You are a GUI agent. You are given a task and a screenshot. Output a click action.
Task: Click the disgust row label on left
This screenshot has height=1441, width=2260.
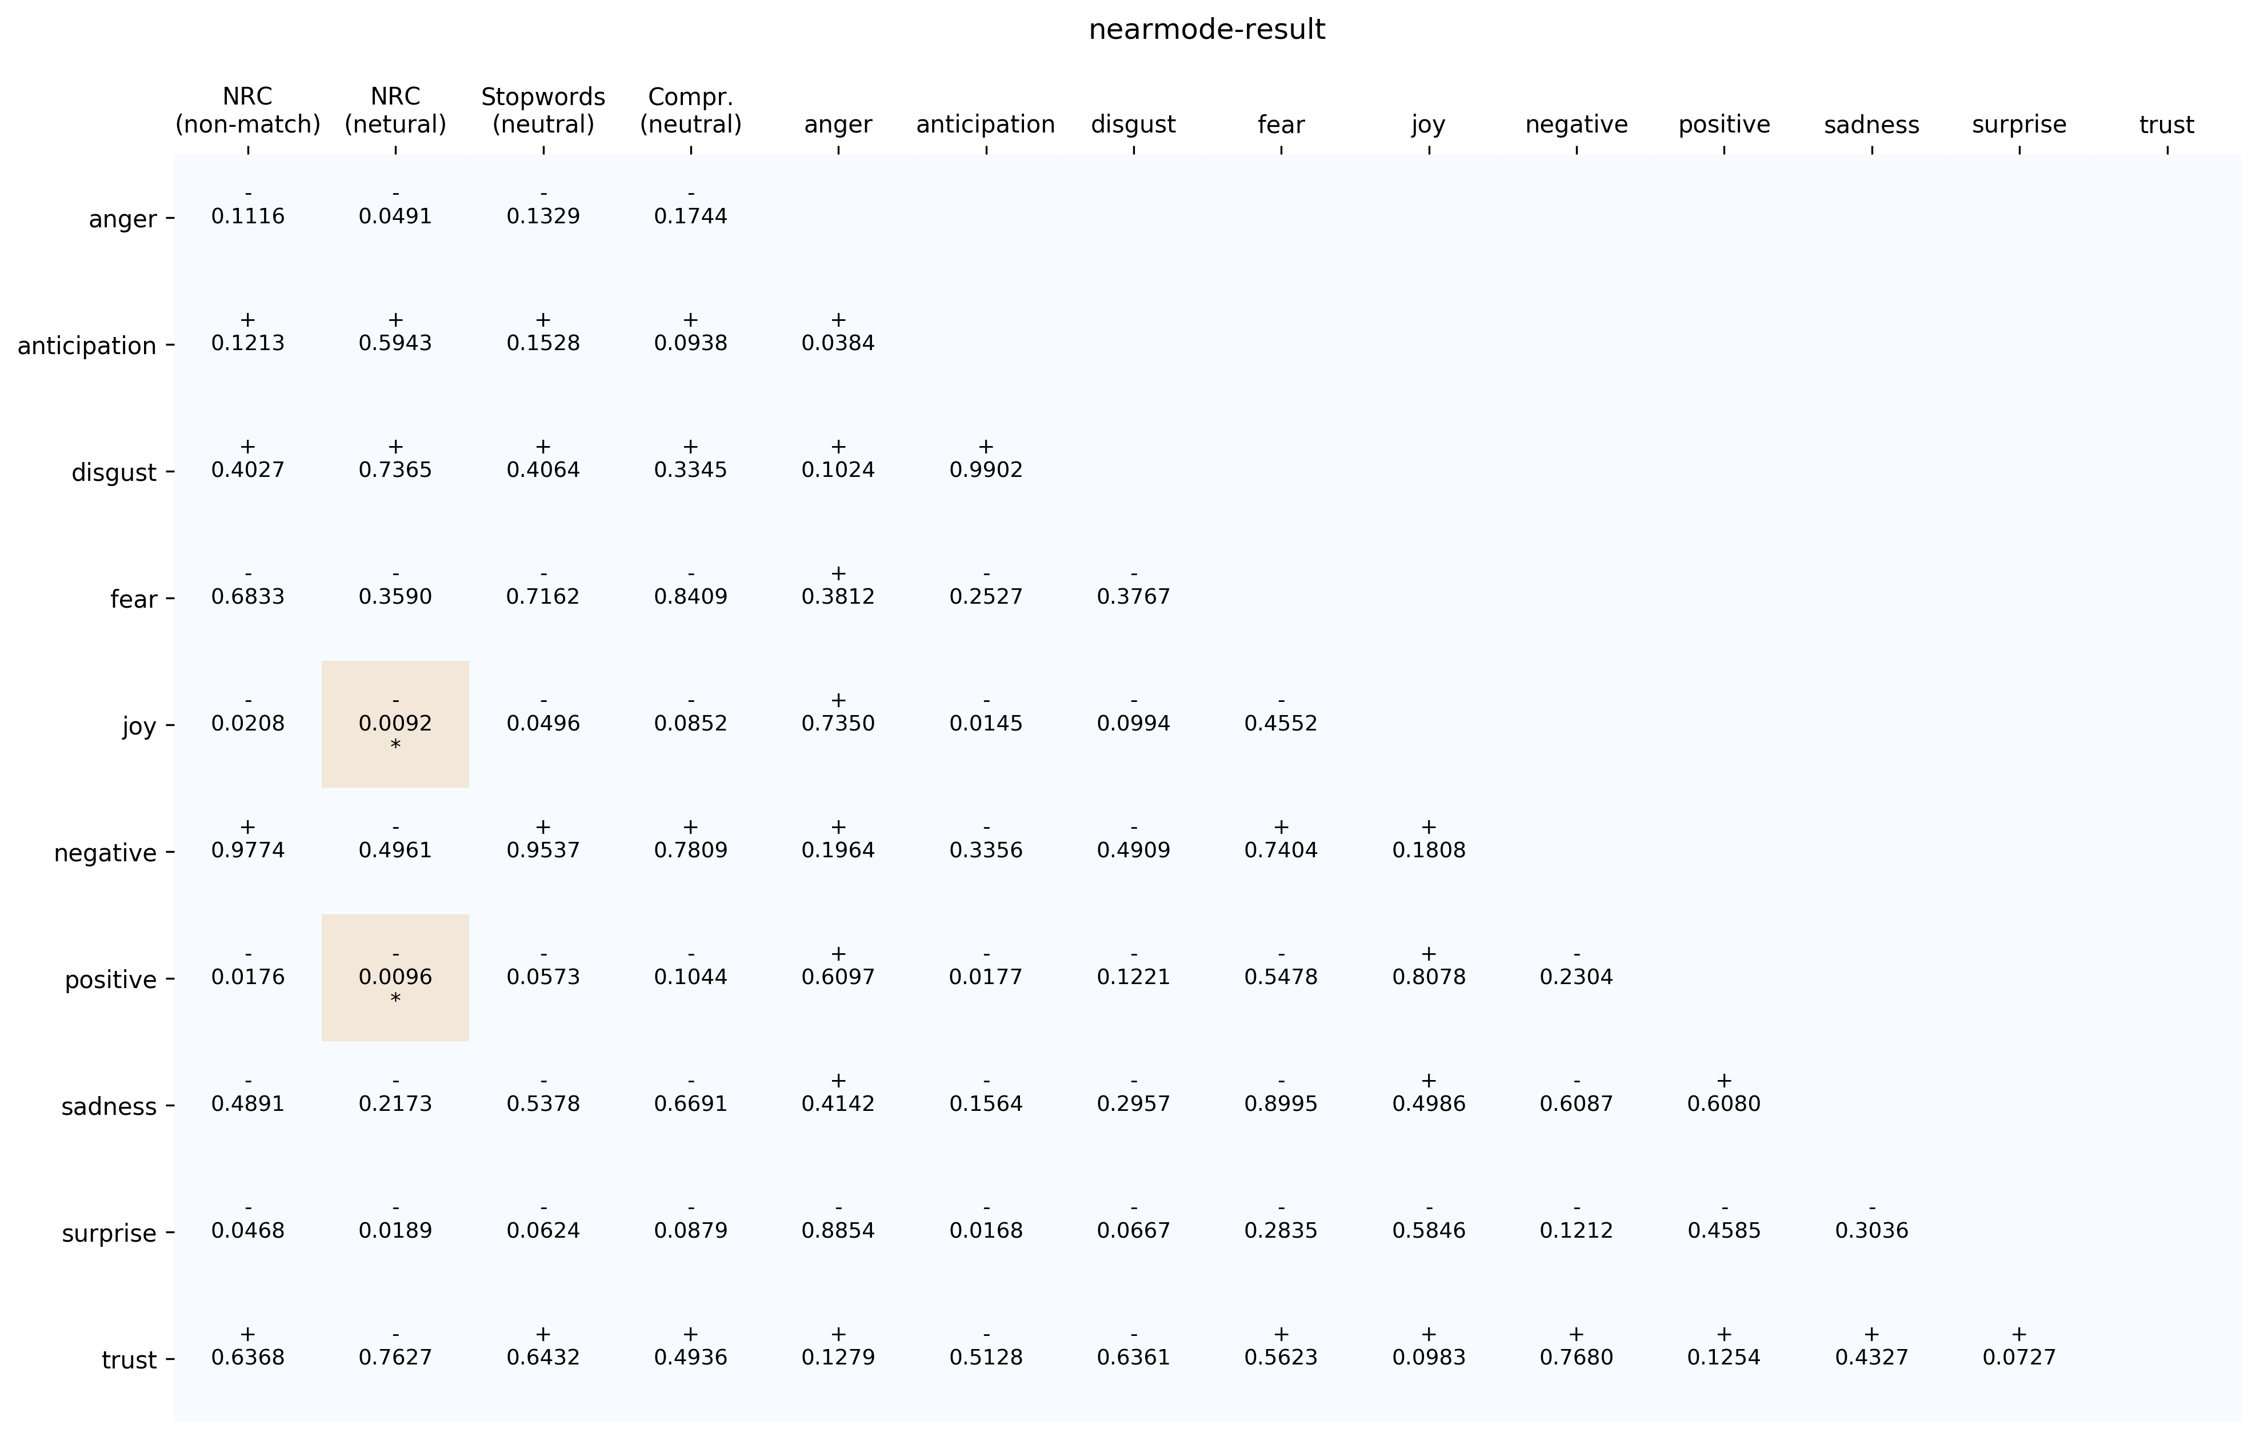pyautogui.click(x=114, y=473)
